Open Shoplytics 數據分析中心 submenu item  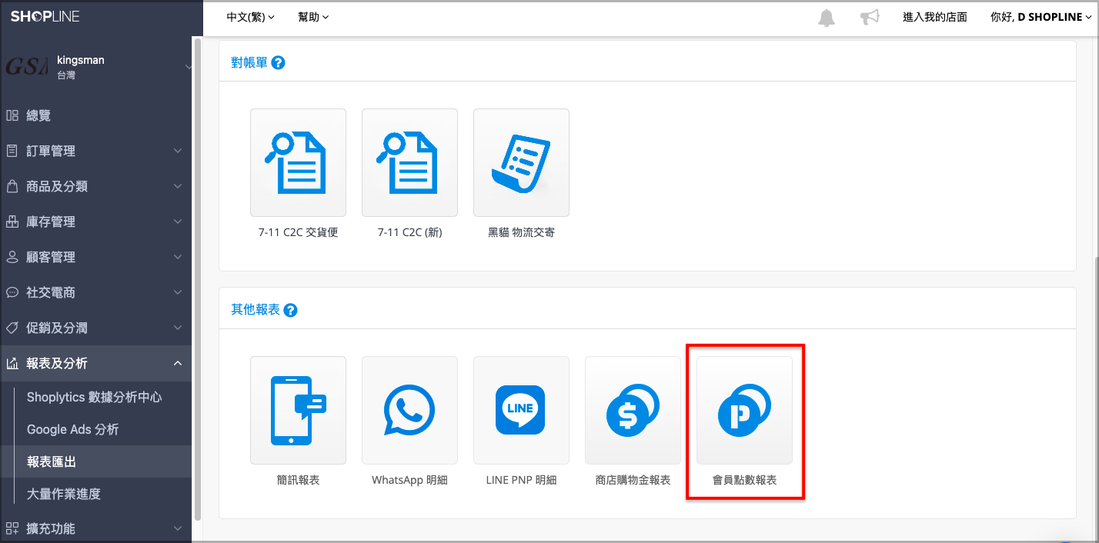point(95,397)
